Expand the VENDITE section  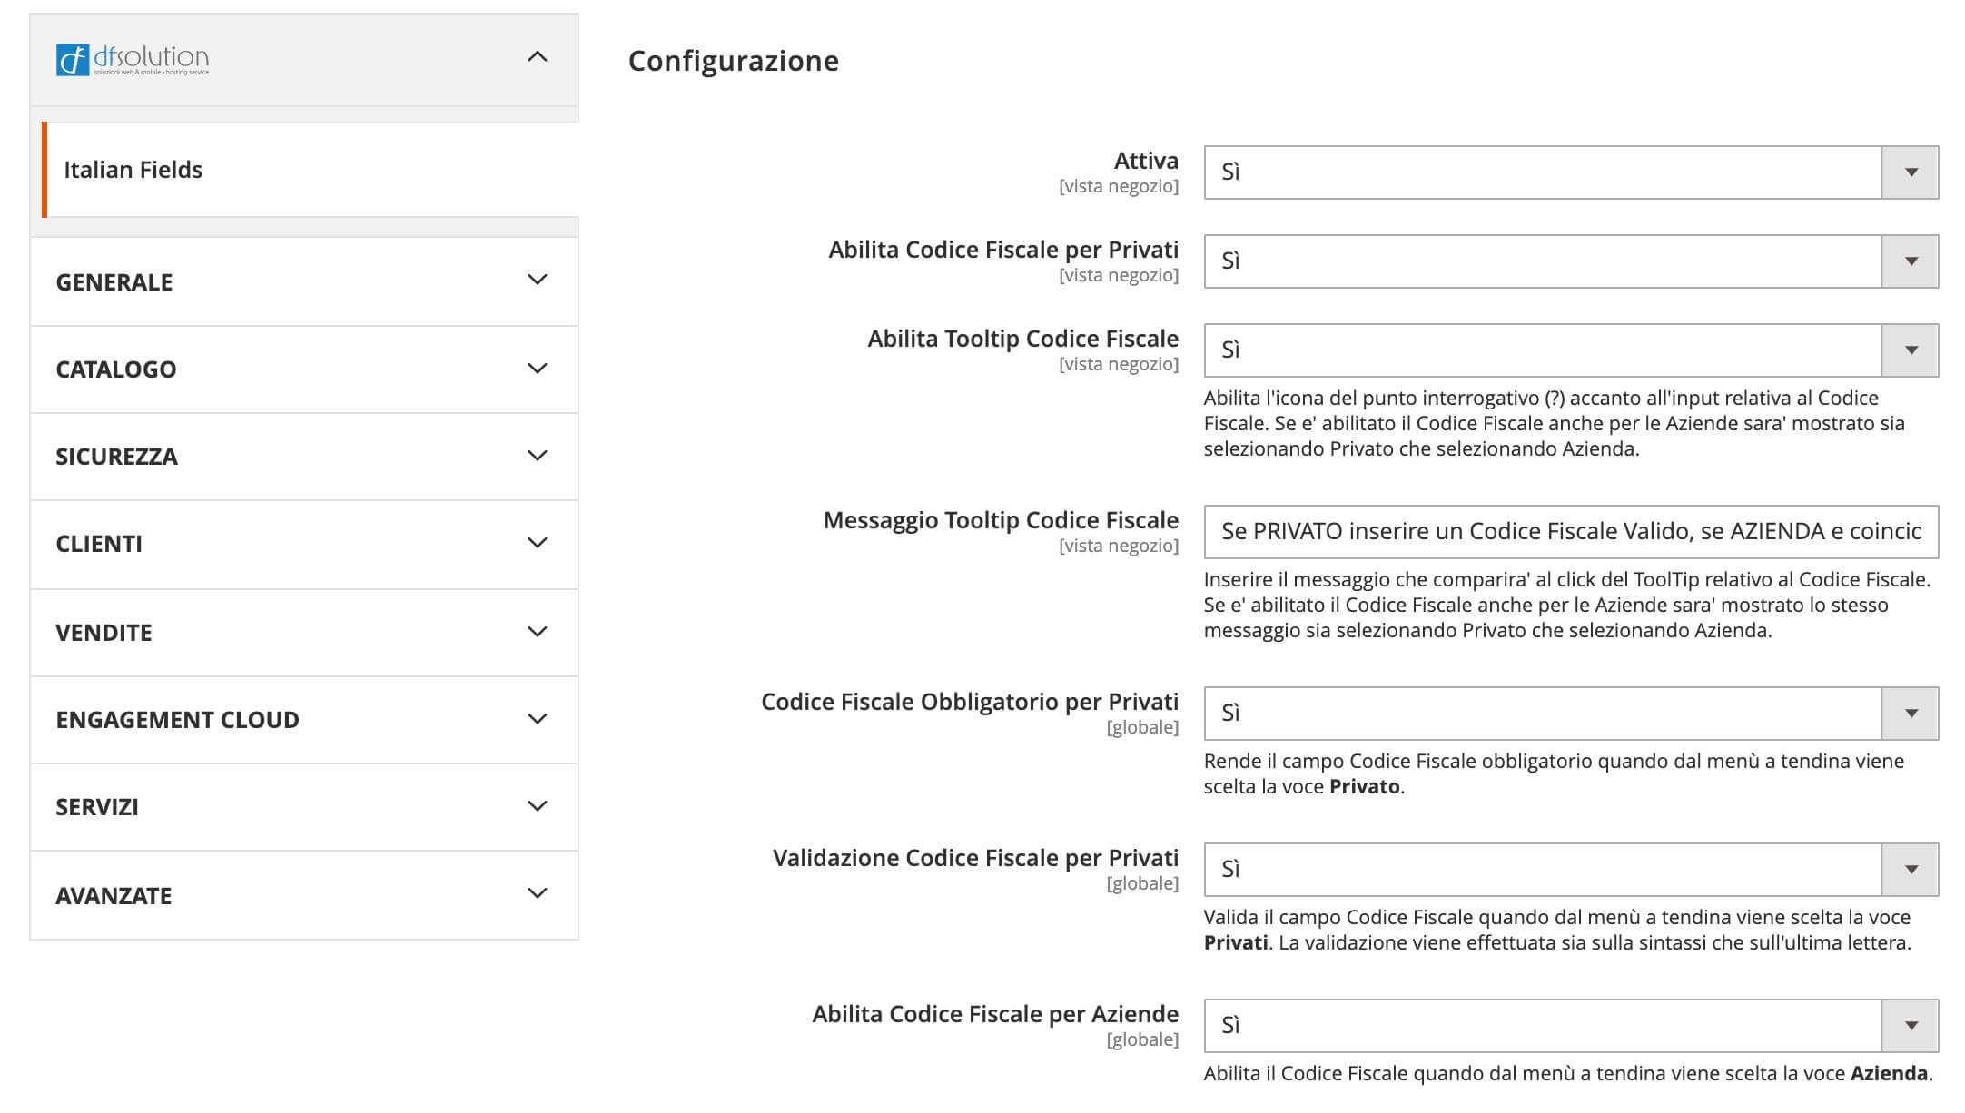pyautogui.click(x=304, y=633)
